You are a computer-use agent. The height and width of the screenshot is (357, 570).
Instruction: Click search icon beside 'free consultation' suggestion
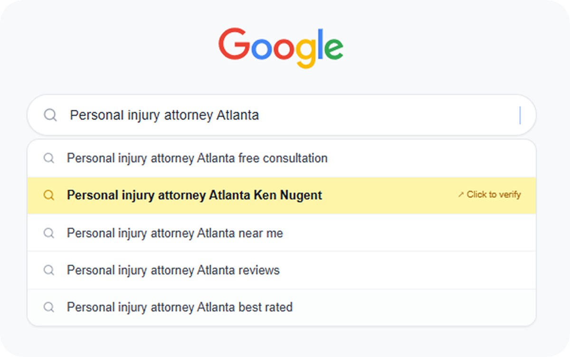pos(49,158)
